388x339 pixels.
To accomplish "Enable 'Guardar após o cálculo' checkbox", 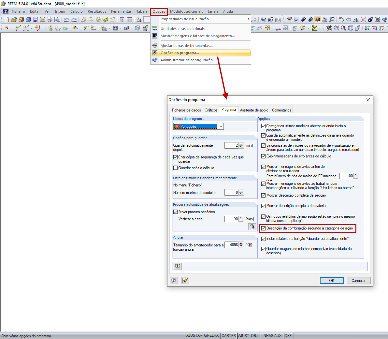I will [176, 168].
